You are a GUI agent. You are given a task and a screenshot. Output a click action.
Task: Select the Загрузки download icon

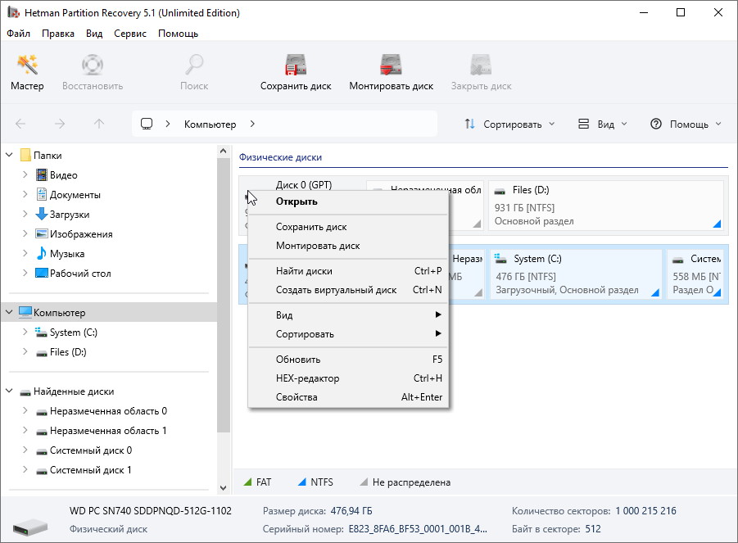(42, 214)
